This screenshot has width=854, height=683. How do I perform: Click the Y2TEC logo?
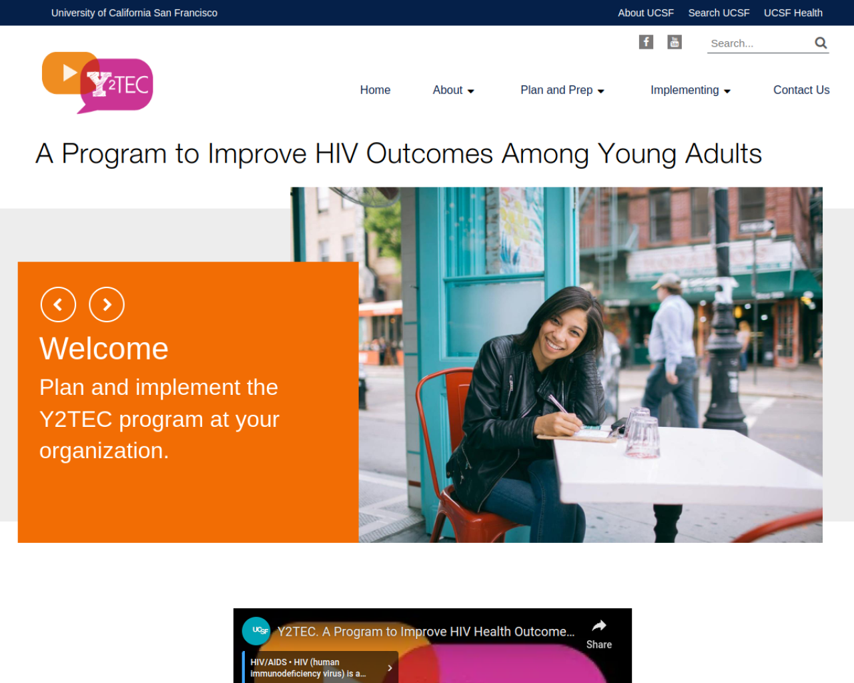pos(97,83)
